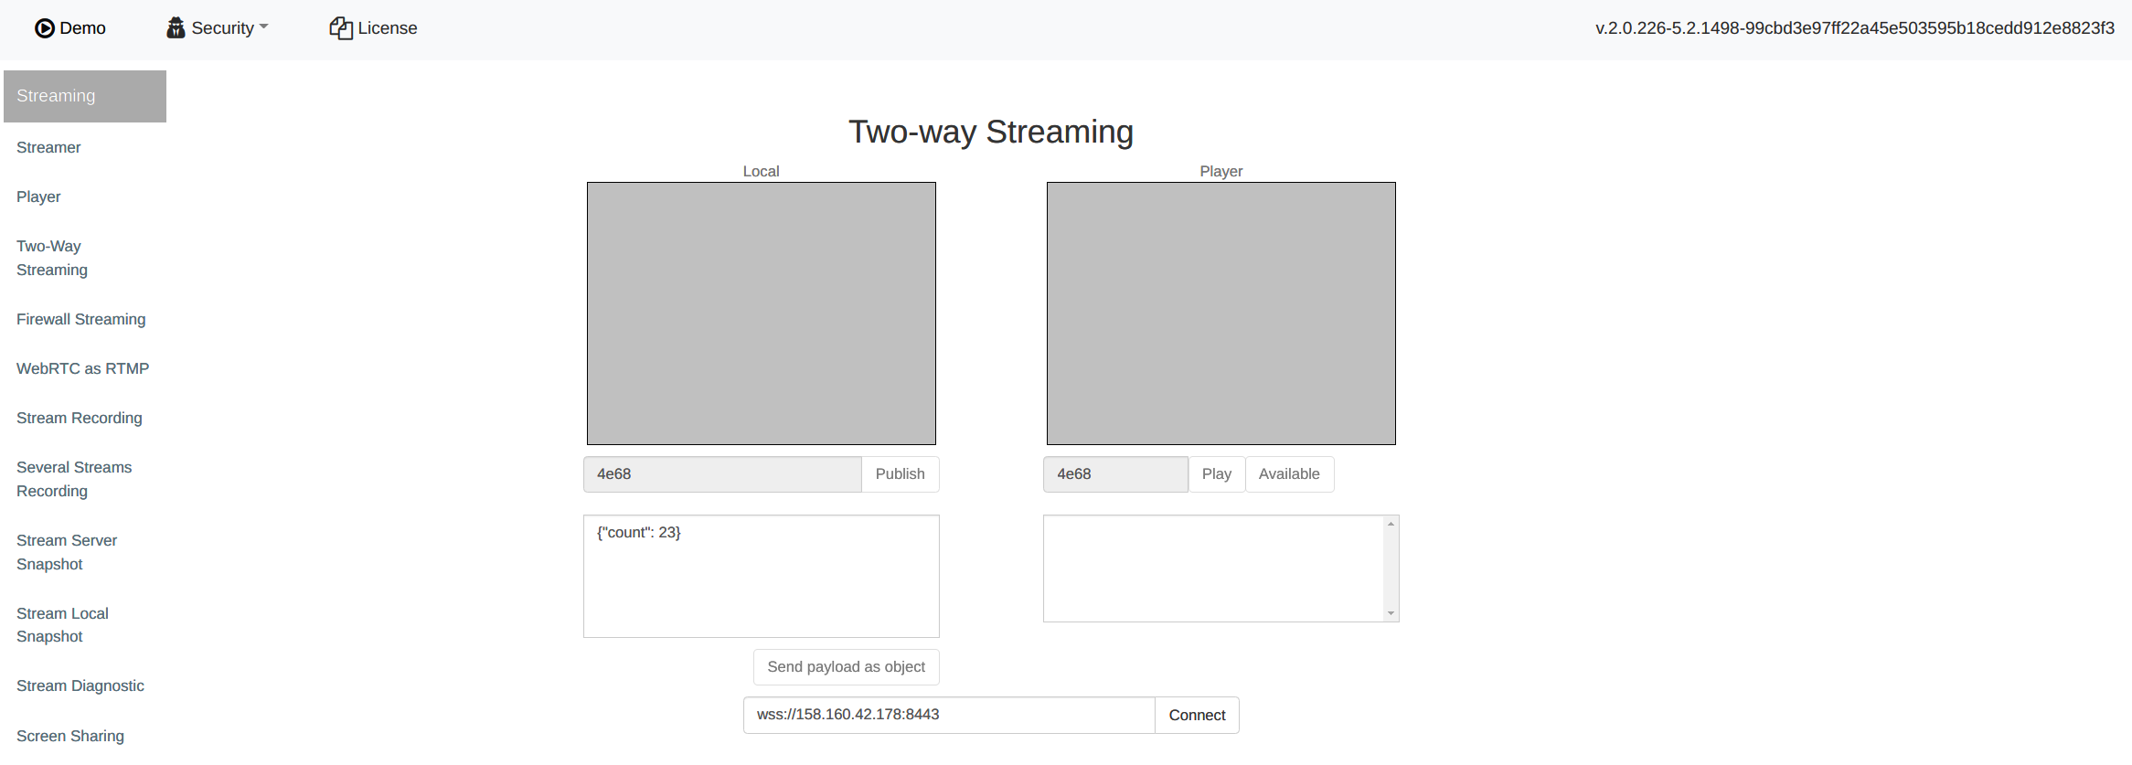The width and height of the screenshot is (2132, 765).
Task: Click the Local video preview area
Action: tap(761, 313)
